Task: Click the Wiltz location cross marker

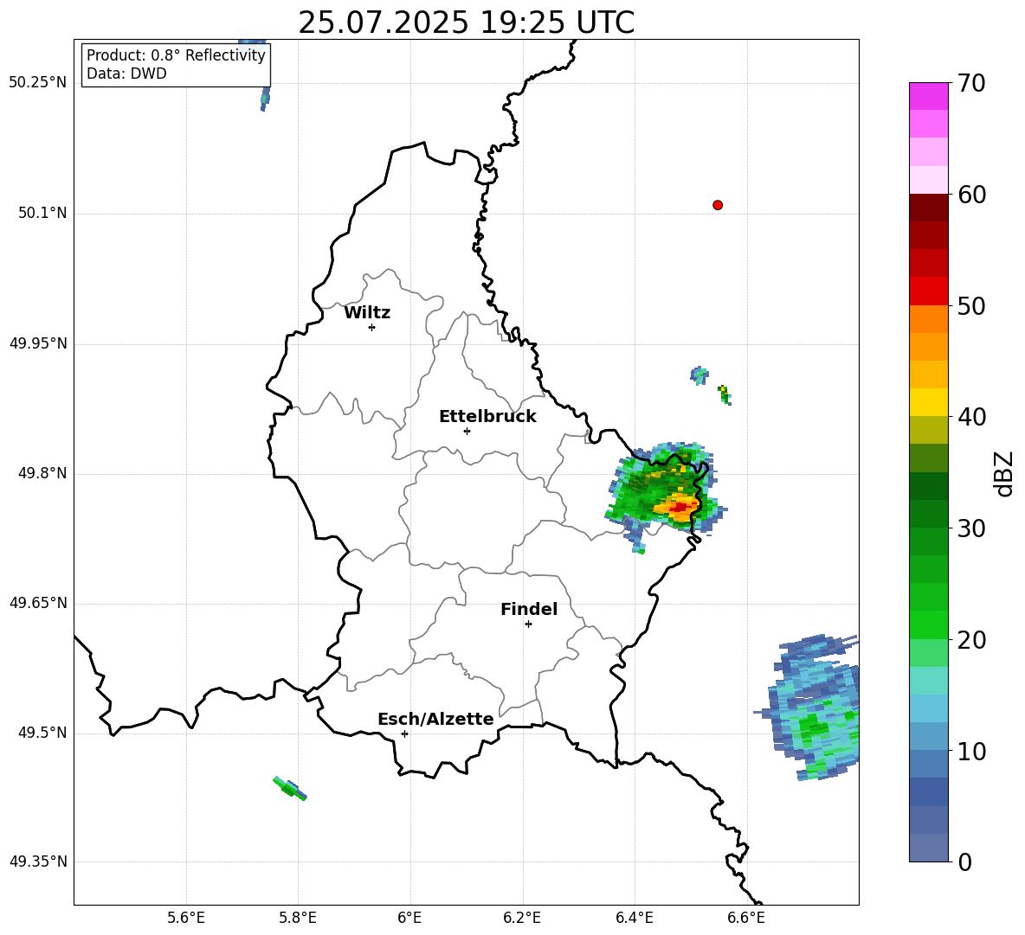Action: pyautogui.click(x=372, y=327)
